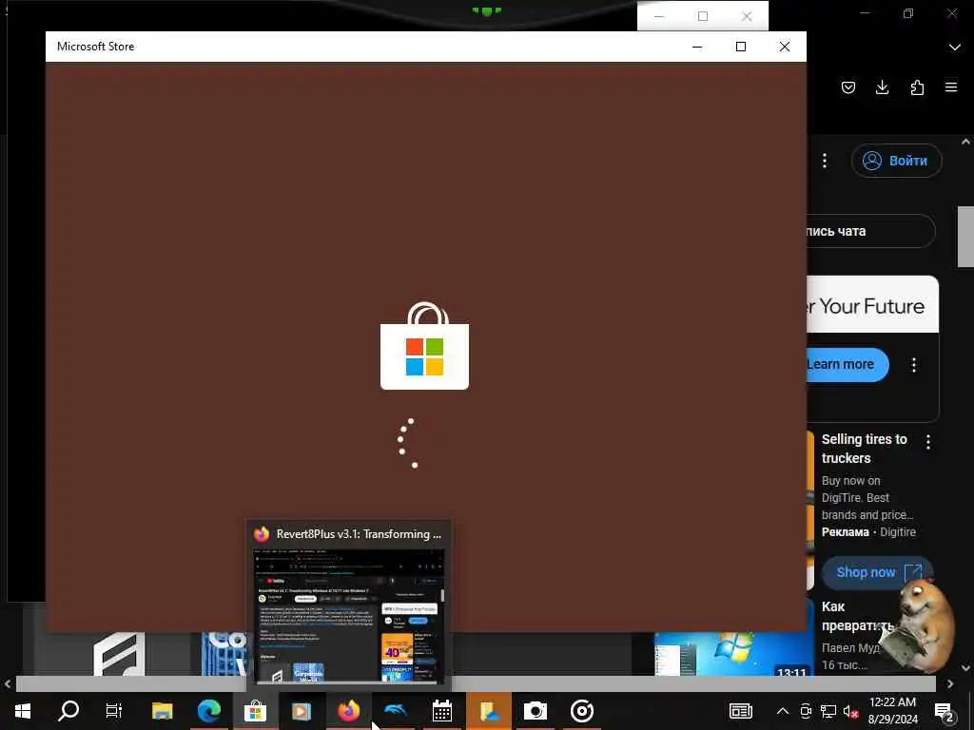Expand Firefox list-all-tabs chevron
974x730 pixels.
pos(955,48)
